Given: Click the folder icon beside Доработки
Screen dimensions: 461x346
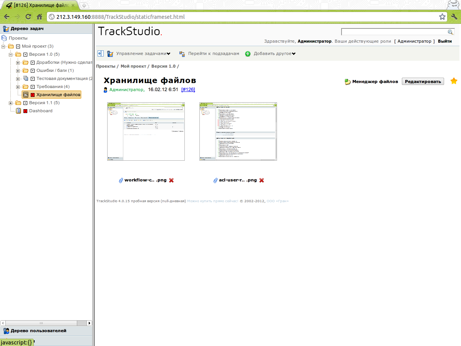Looking at the screenshot, I should [26, 62].
